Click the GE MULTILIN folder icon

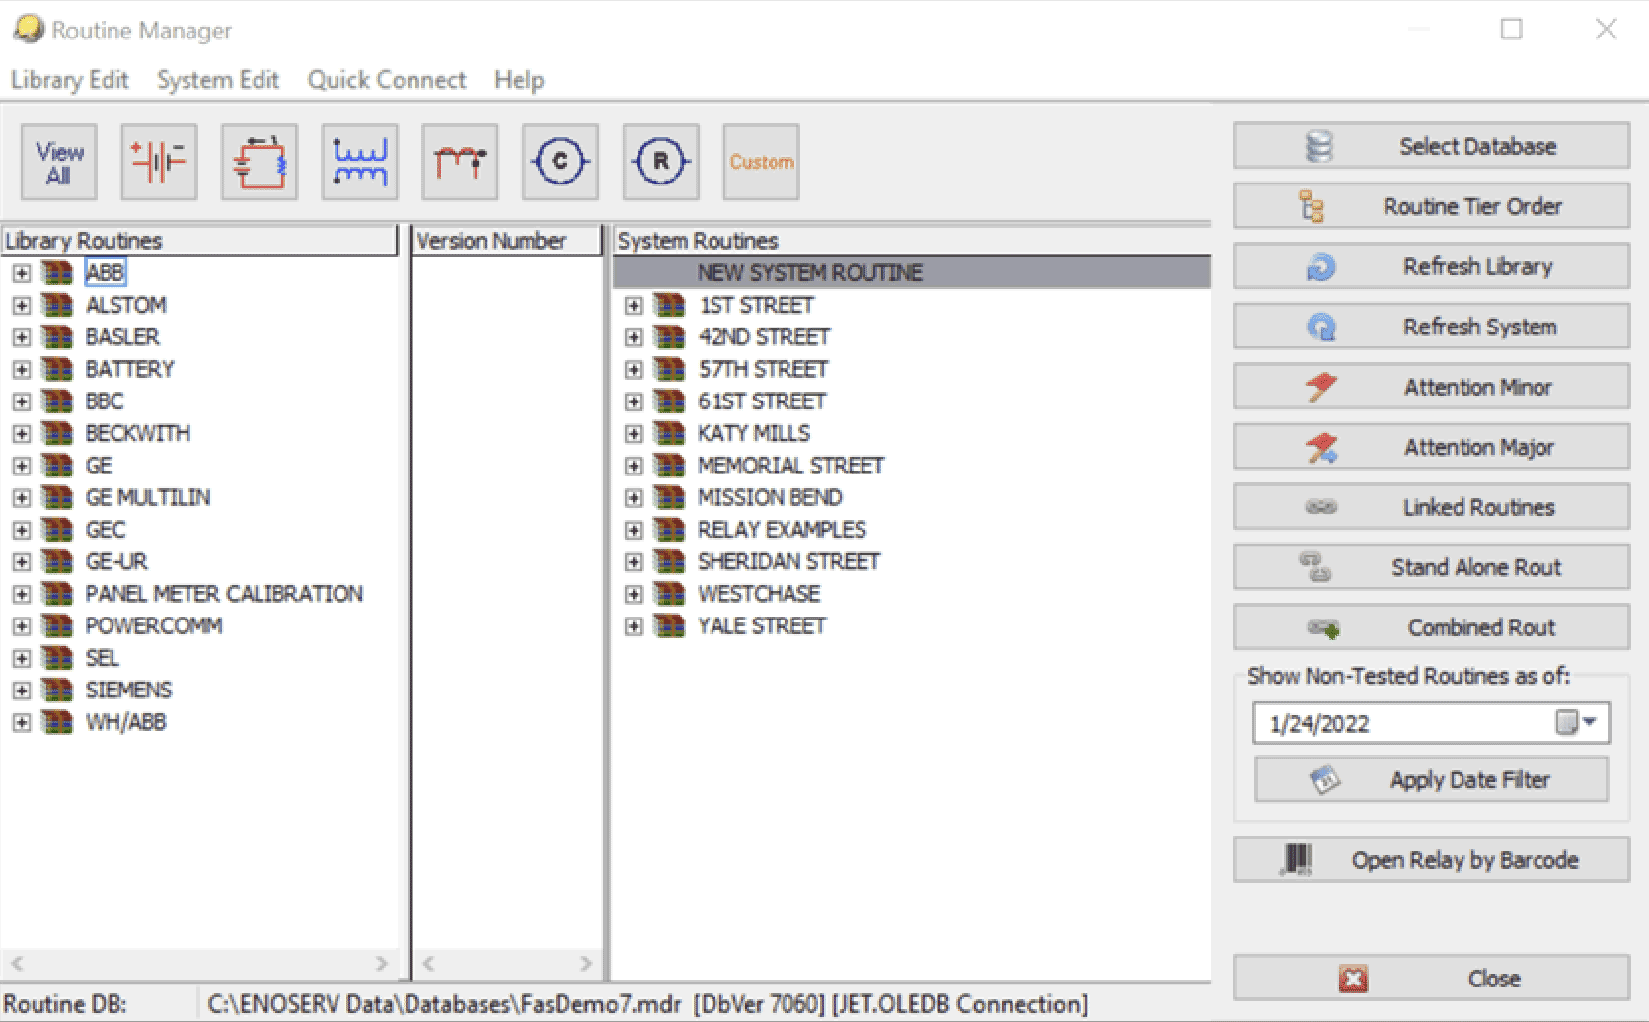pos(58,497)
